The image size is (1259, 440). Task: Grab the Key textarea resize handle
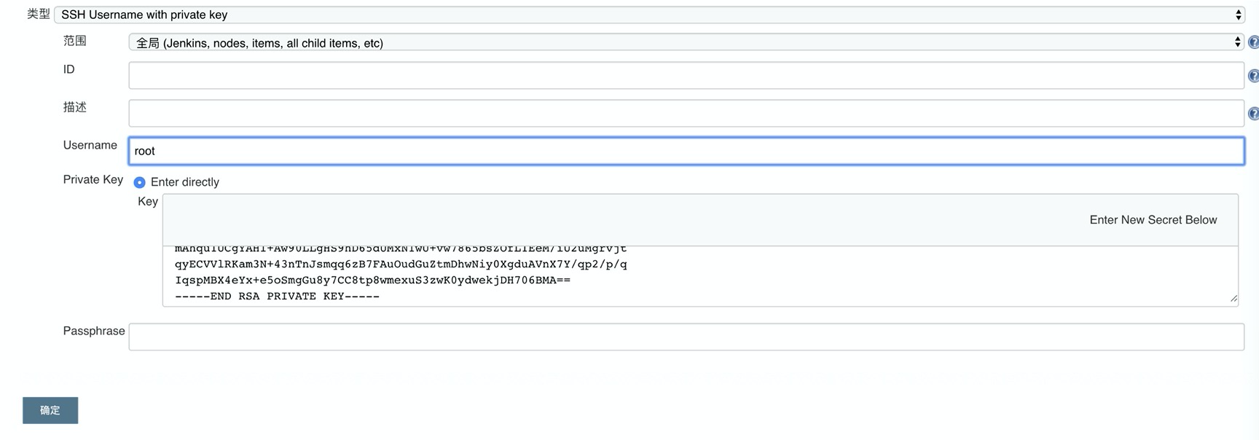click(x=1233, y=298)
